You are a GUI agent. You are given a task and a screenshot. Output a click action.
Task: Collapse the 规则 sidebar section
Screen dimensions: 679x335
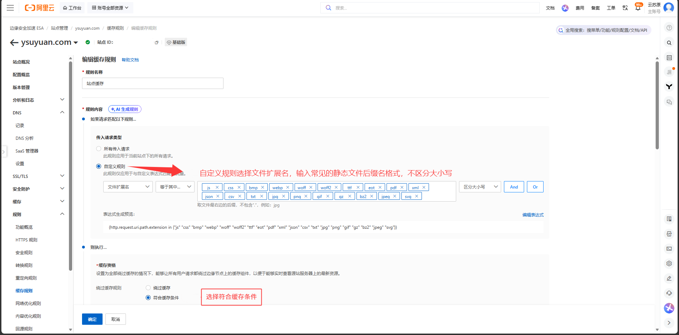tap(62, 214)
